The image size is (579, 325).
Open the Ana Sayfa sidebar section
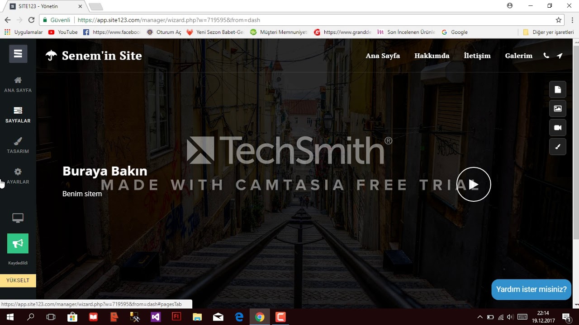pyautogui.click(x=18, y=84)
